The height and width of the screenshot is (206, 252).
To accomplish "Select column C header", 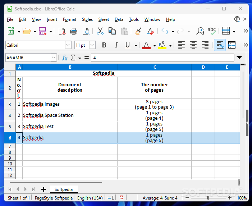I will (155, 67).
